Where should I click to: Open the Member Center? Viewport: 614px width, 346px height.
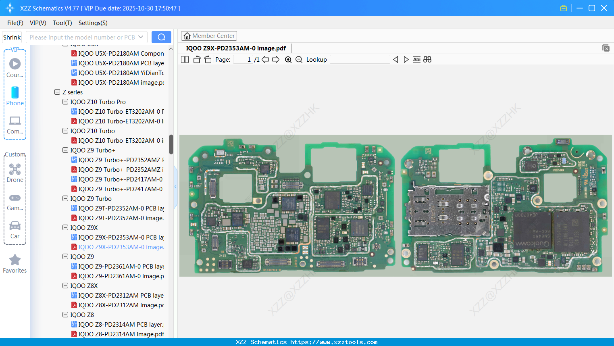coord(209,35)
